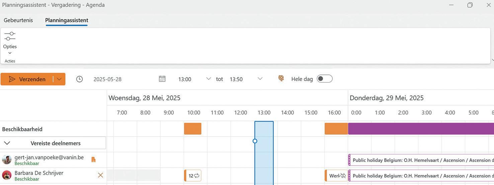Screen dimensions: 494x185
Task: Toggle the Hele dag switch
Action: click(x=325, y=79)
